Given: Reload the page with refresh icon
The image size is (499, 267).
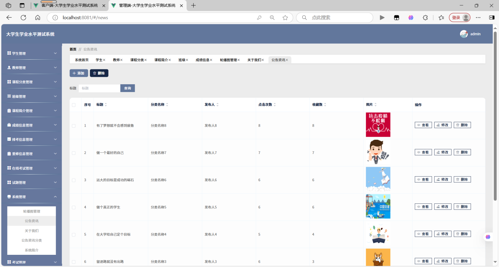Looking at the screenshot, I should coord(23,18).
